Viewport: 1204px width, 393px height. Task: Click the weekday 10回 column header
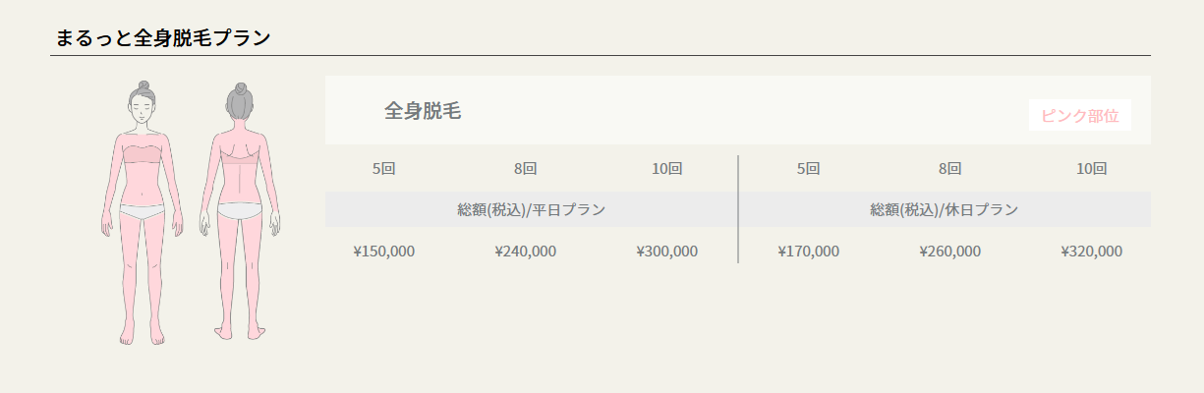[666, 168]
